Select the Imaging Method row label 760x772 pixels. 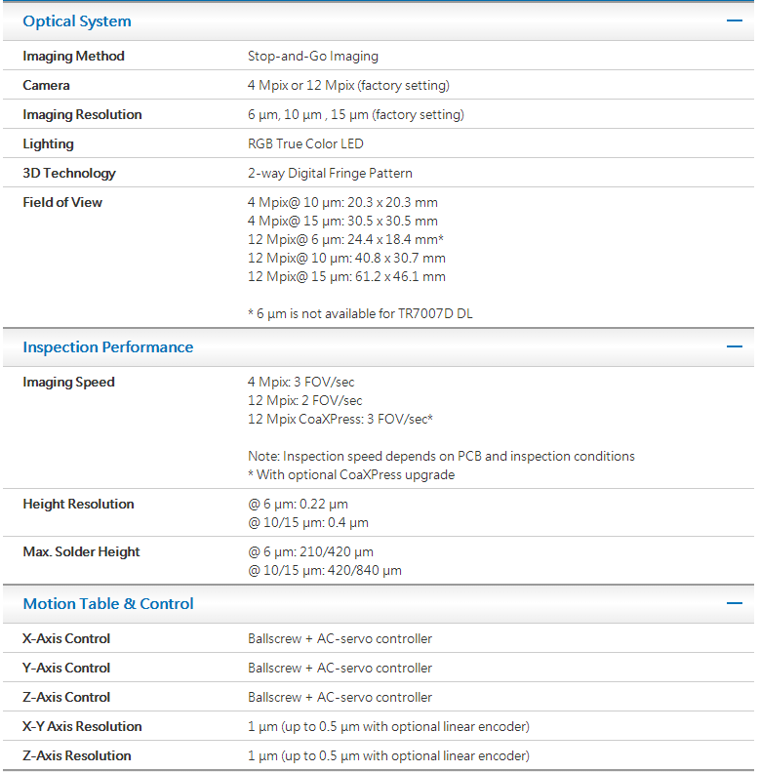point(74,57)
